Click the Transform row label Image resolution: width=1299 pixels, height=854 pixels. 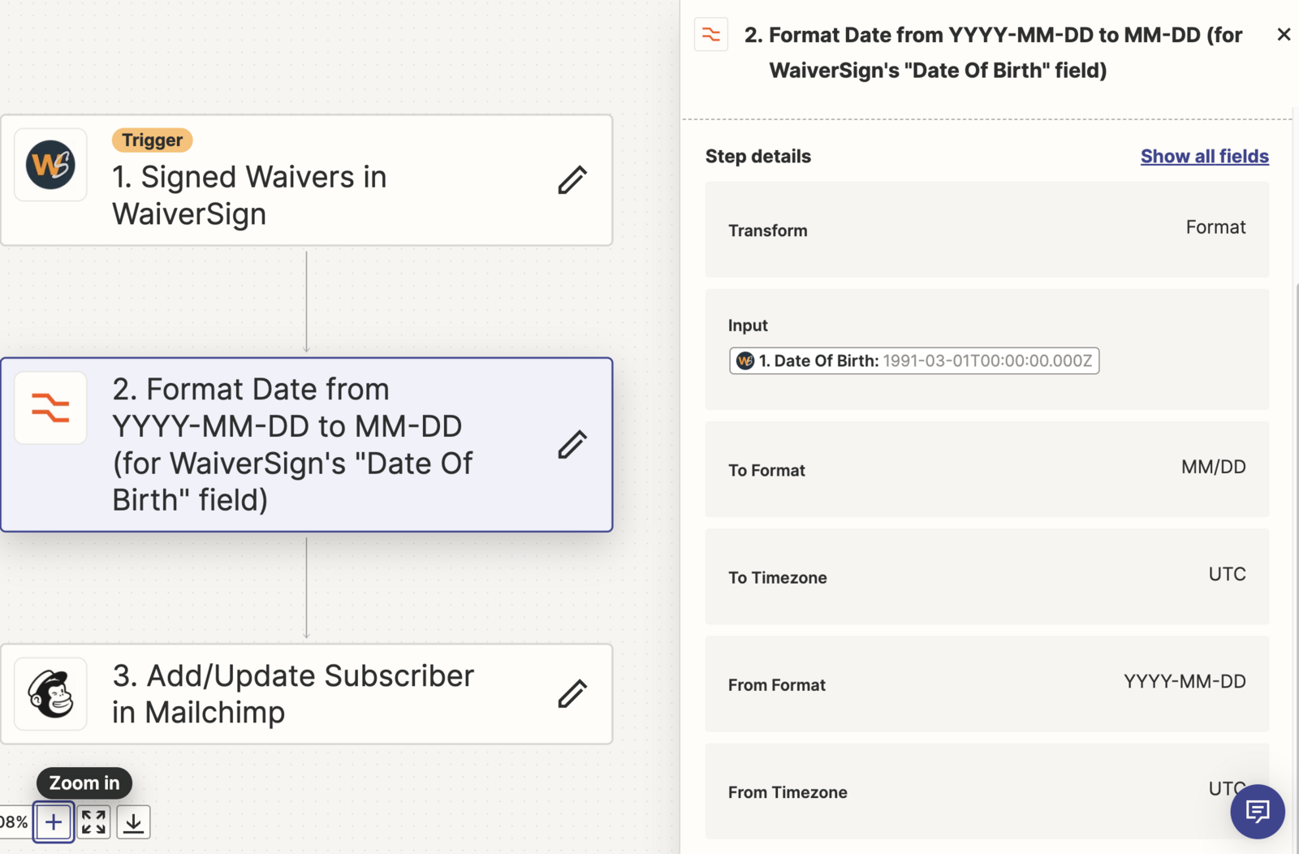click(x=768, y=231)
